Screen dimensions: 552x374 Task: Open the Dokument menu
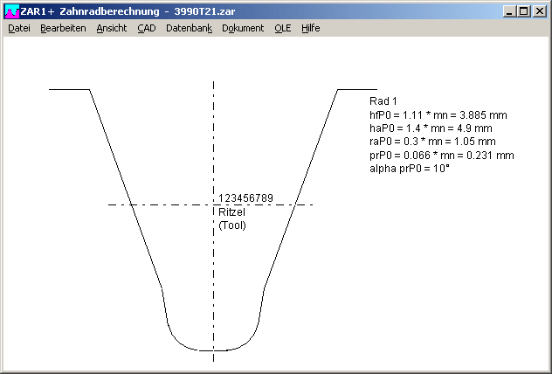click(x=243, y=28)
